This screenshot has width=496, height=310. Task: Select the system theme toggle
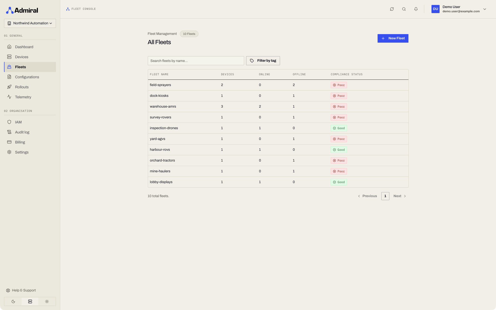click(x=30, y=301)
